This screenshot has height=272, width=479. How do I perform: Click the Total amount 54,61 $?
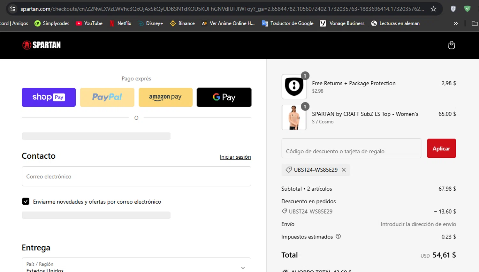tap(444, 255)
